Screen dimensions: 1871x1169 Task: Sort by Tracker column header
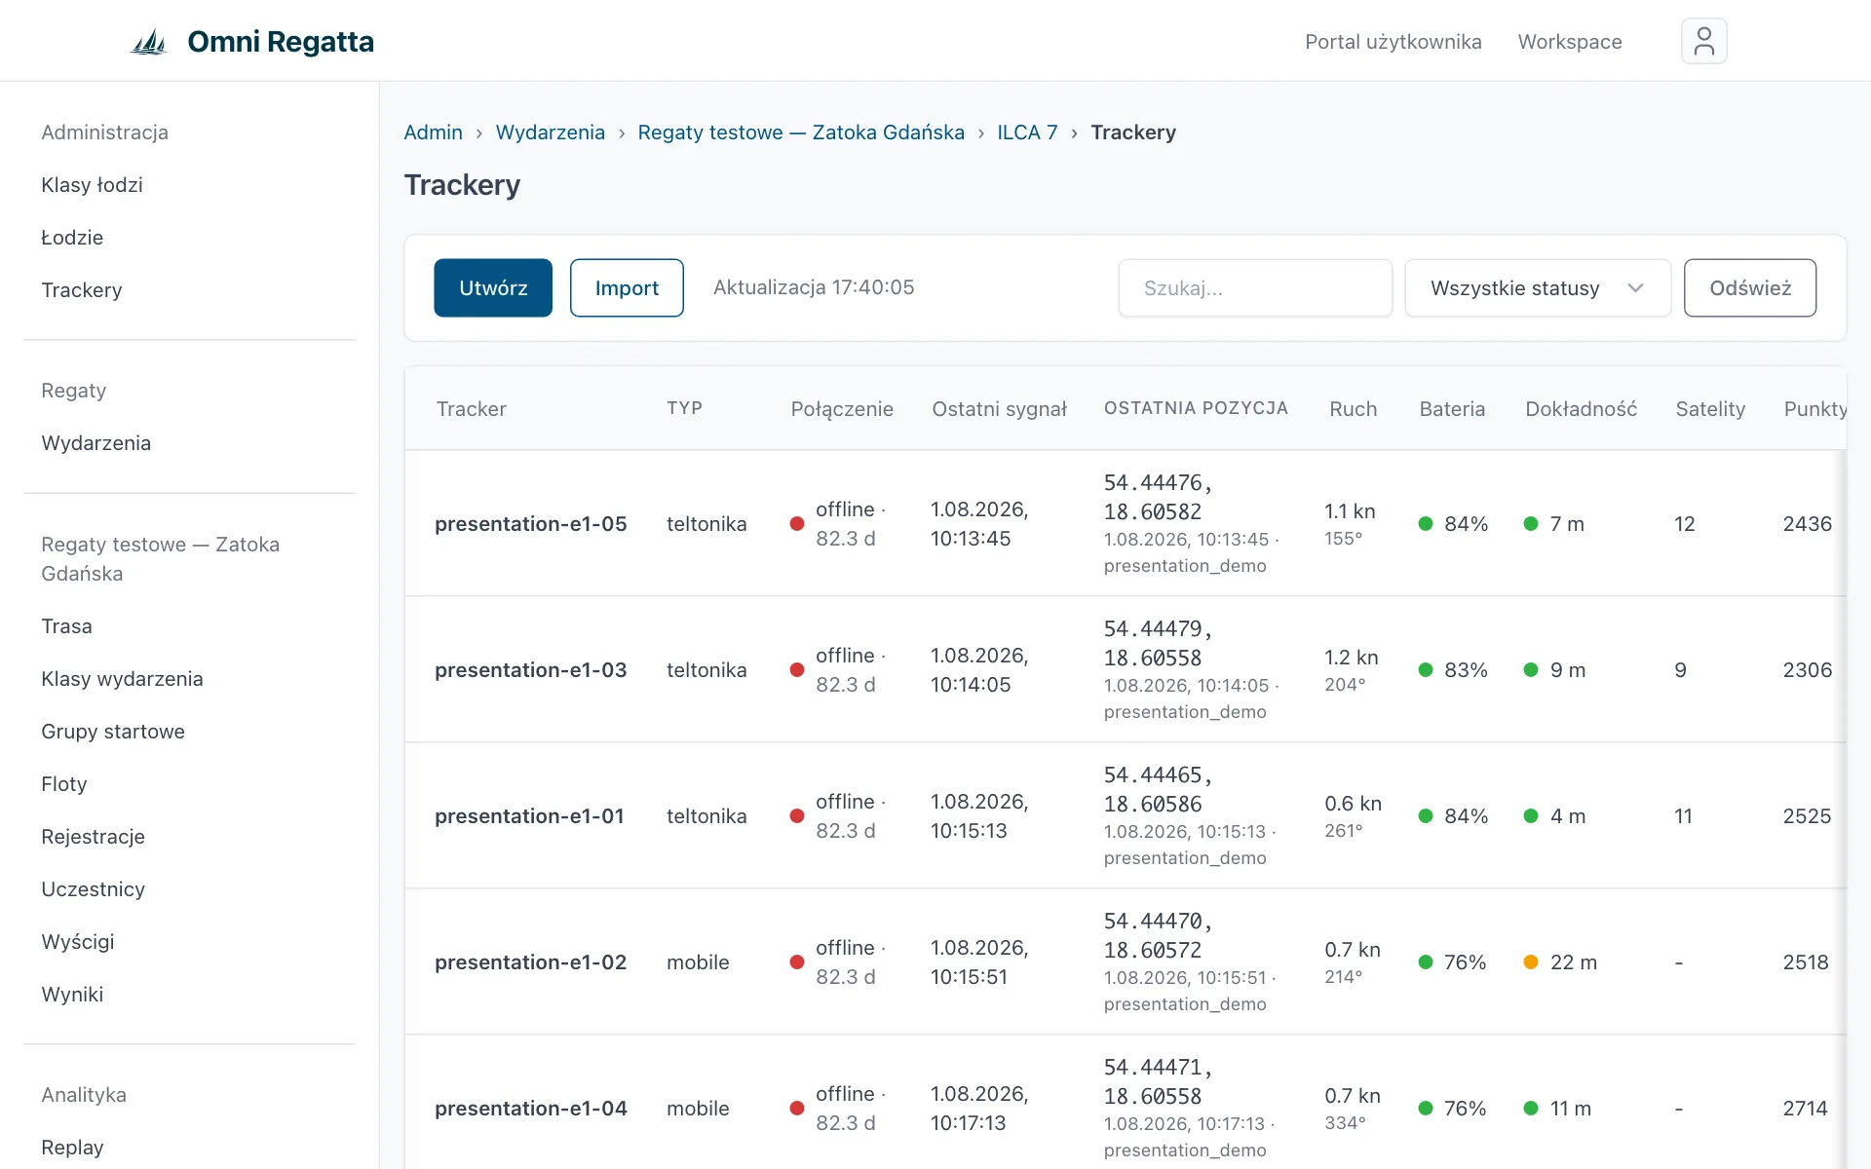(472, 409)
